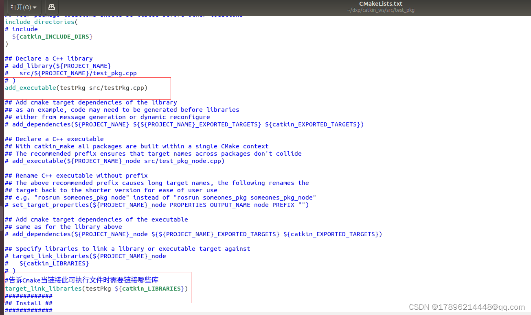Click the target_link_libraries(testPkg ${catkin_LIBRARIES}) line
Screen dimensions: 531x315
[97, 289]
